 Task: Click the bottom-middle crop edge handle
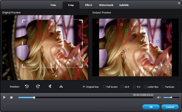(x=52, y=67)
